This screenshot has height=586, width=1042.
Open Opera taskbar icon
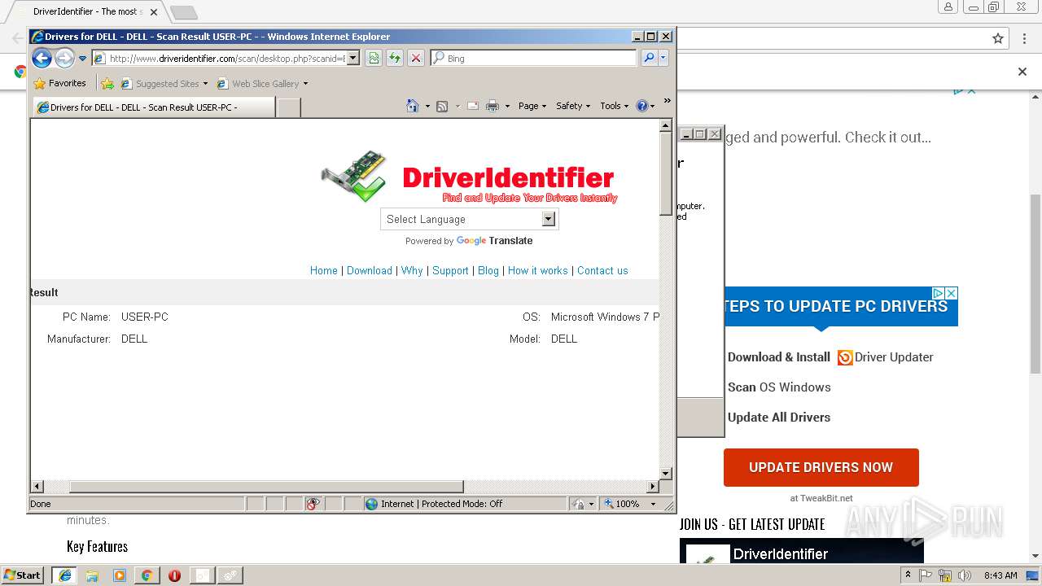click(x=174, y=575)
